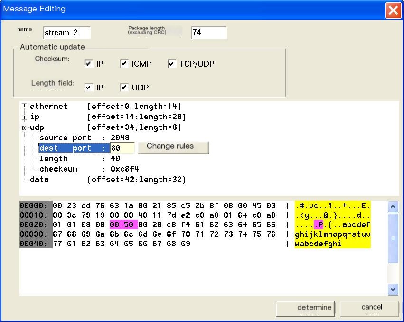Viewport: 404px width, 322px height.
Task: Click hex row offset 00010:
Action: pos(34,215)
